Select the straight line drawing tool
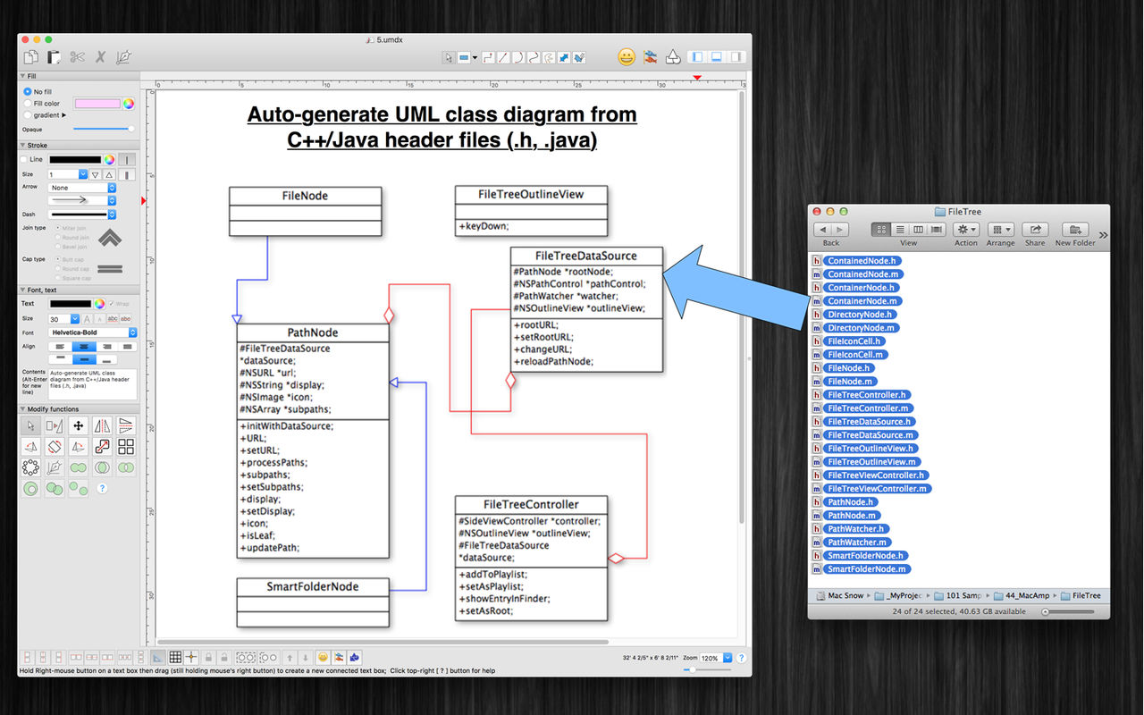This screenshot has height=715, width=1144. coord(503,57)
